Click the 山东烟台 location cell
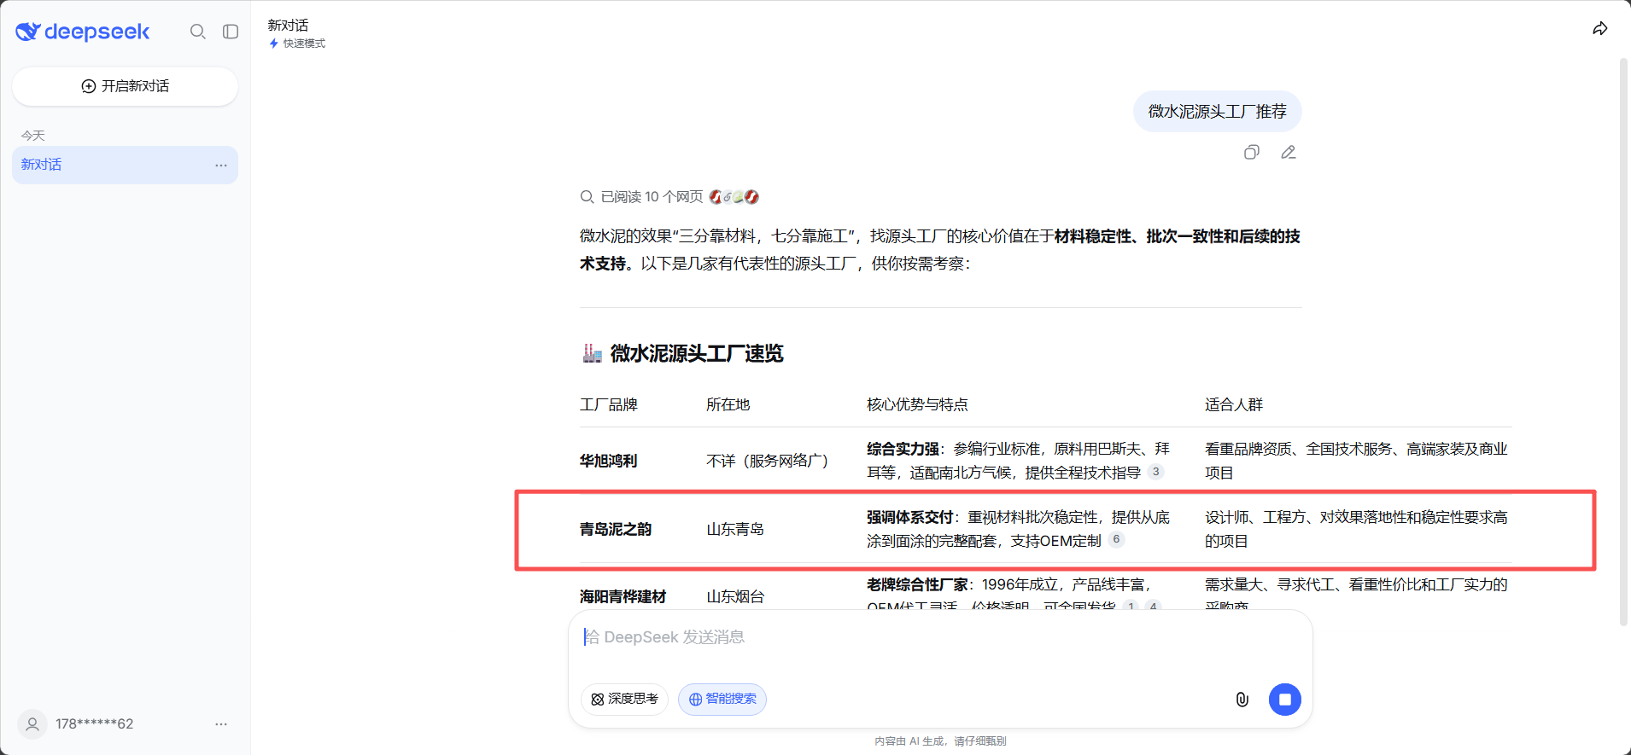 click(x=735, y=596)
